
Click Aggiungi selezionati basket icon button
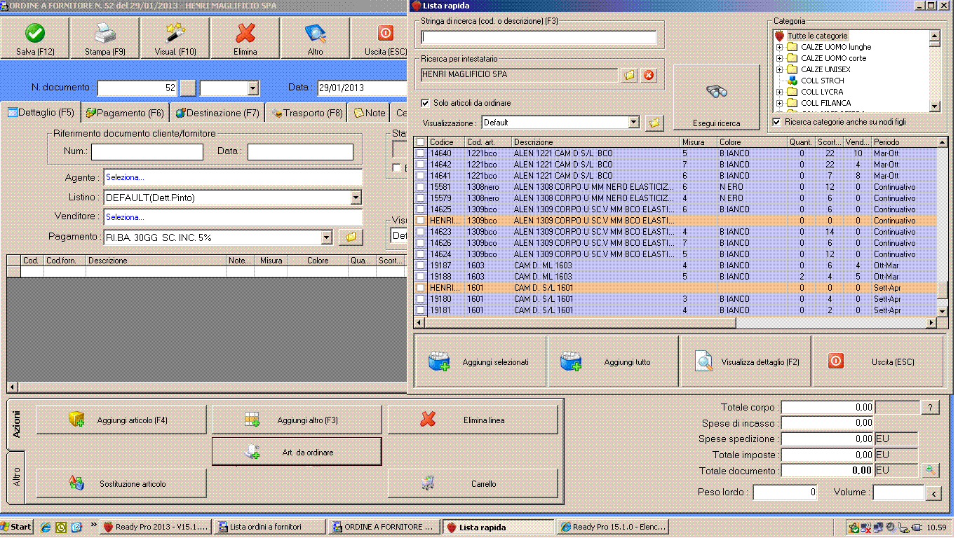coord(480,362)
